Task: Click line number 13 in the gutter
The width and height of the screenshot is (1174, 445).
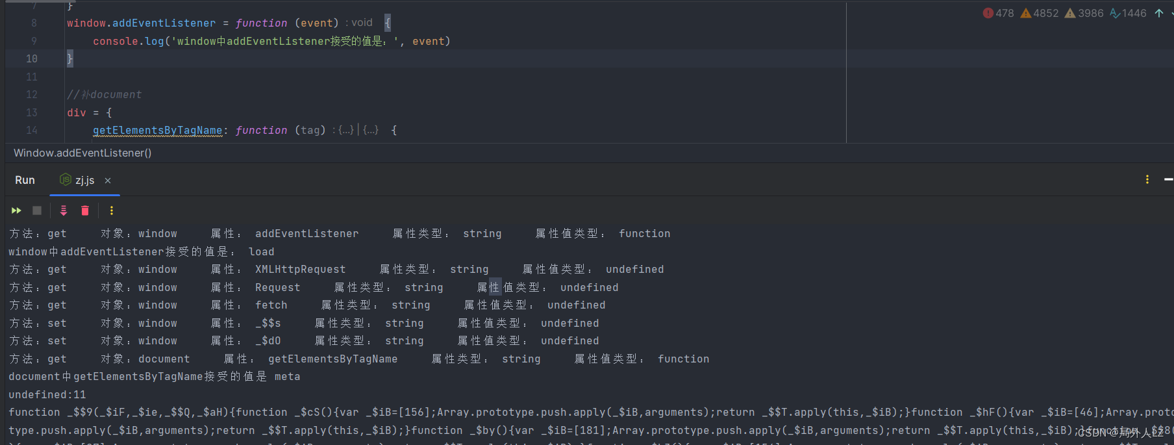Action: pos(32,112)
